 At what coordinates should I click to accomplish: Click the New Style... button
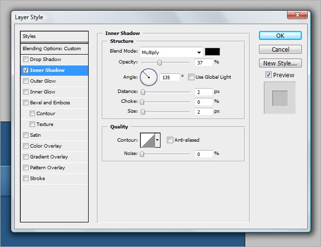click(280, 63)
